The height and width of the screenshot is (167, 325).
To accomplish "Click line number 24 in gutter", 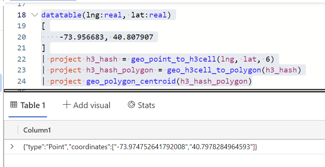I will (x=21, y=81).
